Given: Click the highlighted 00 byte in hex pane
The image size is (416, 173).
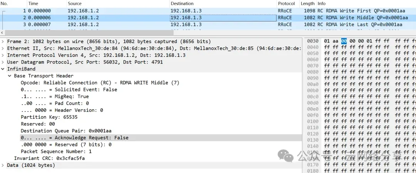Looking at the screenshot, I should point(344,41).
